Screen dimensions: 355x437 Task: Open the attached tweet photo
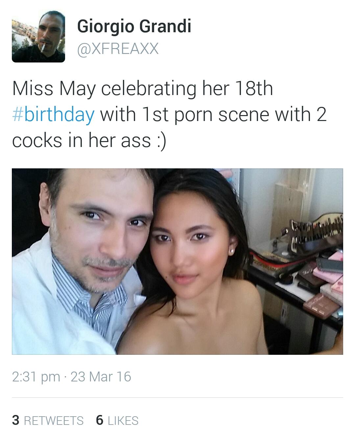pos(177,261)
